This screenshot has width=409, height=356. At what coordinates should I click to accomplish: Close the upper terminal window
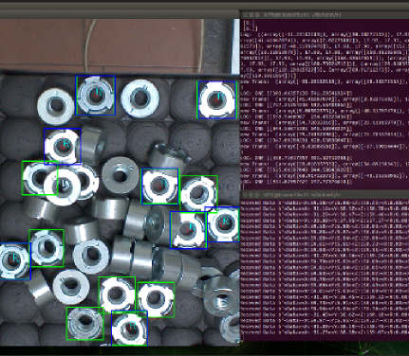point(245,14)
